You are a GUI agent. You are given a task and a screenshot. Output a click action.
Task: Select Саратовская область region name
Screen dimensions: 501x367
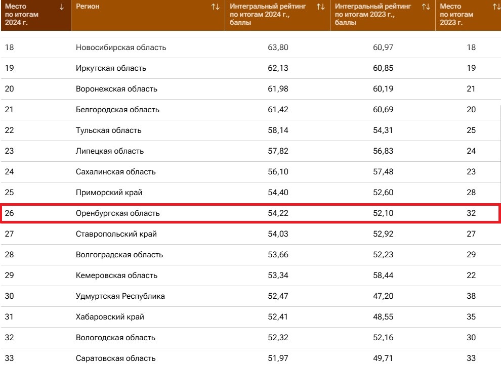coord(115,358)
